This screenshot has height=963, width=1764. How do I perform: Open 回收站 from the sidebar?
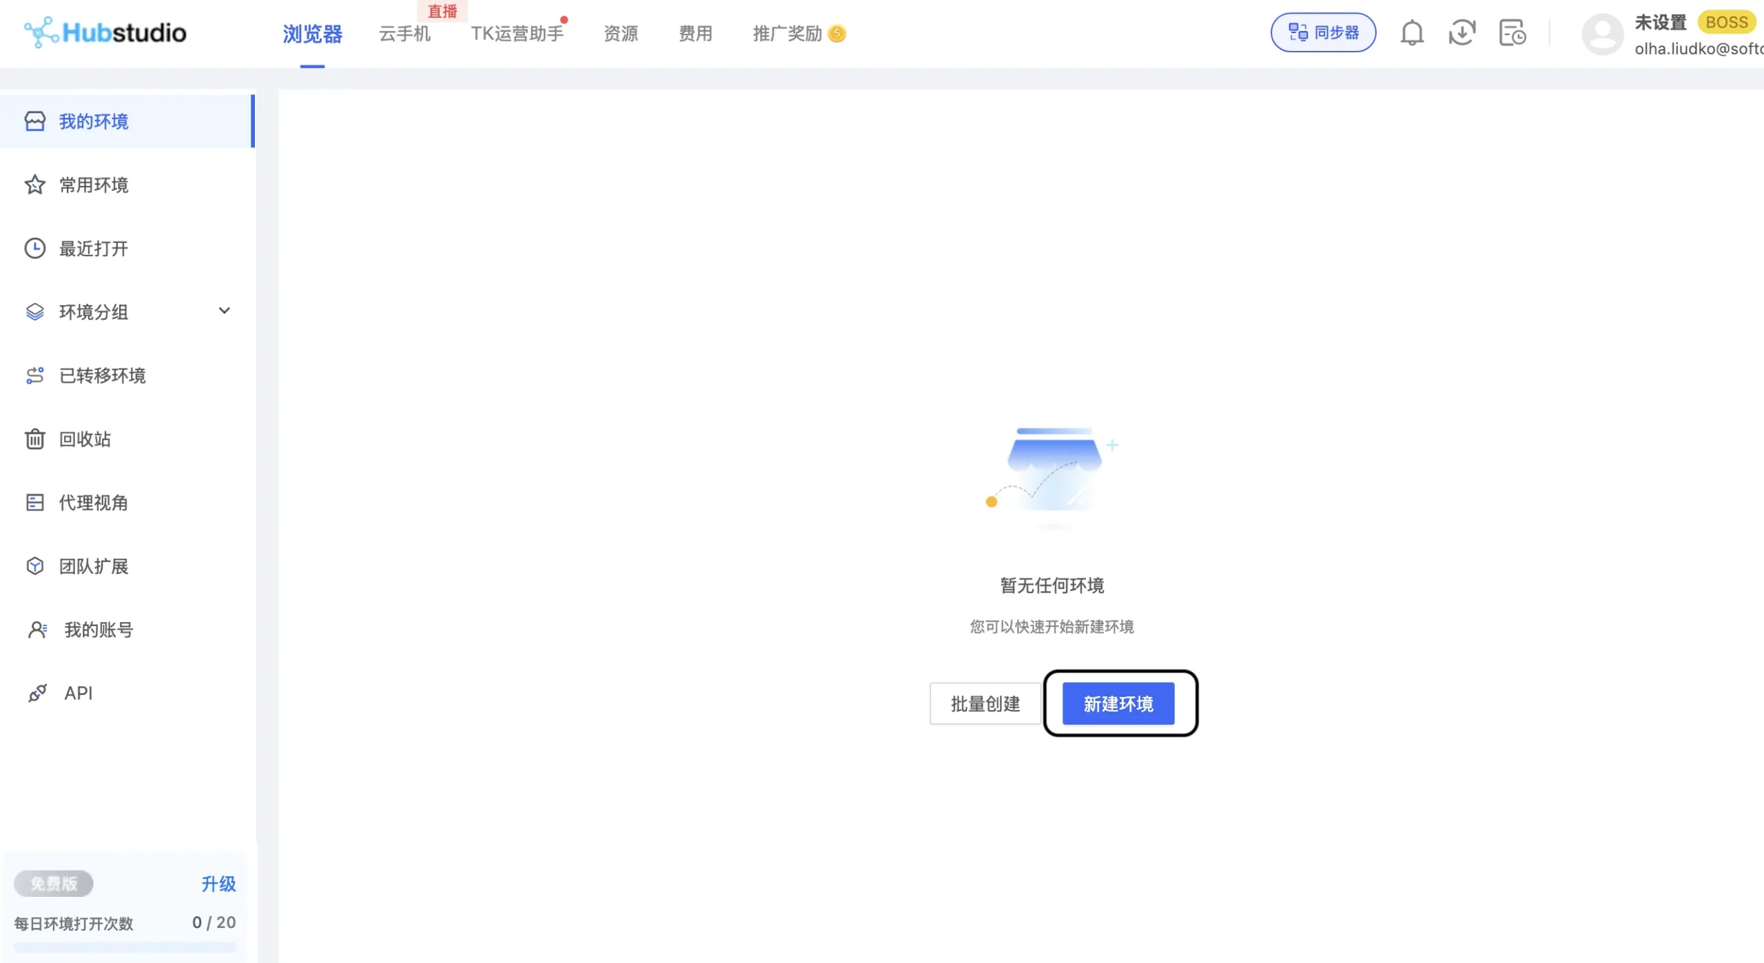point(84,439)
